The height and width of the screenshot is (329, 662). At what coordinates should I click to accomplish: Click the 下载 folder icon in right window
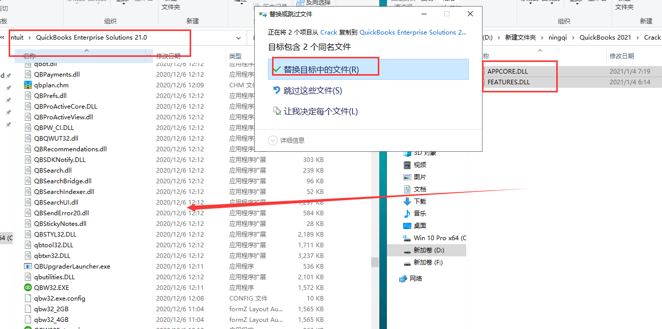pyautogui.click(x=407, y=202)
